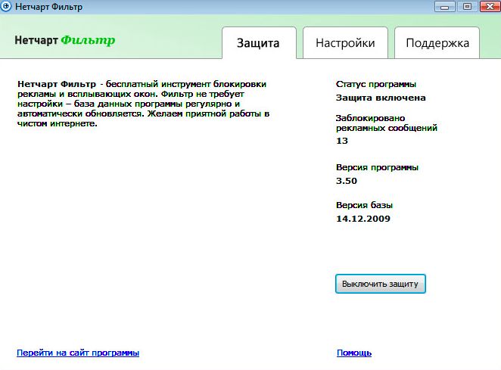Minimize the Нетчарт Фильтр window
This screenshot has height=370, width=501.
click(444, 6)
